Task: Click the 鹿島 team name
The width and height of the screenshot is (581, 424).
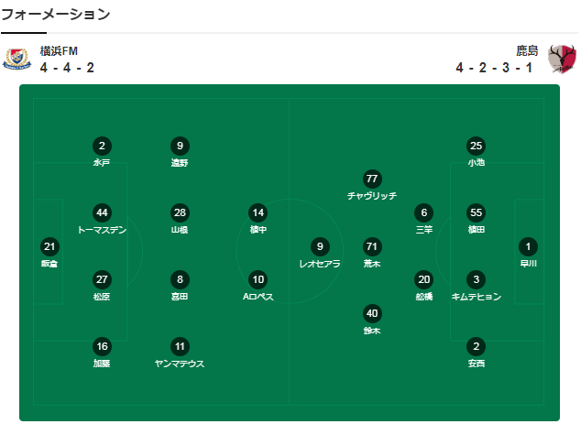Action: point(527,50)
